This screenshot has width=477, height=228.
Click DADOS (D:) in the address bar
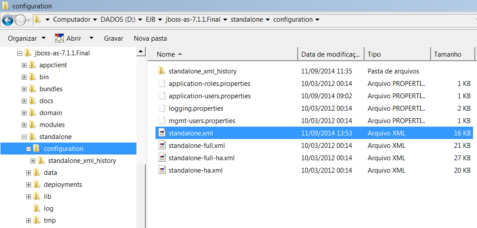[x=118, y=19]
